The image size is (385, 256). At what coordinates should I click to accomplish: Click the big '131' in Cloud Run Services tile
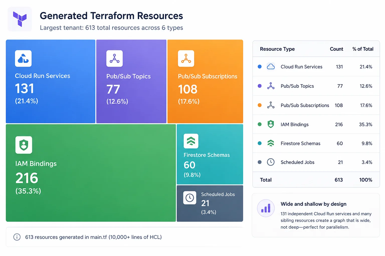coord(24,88)
